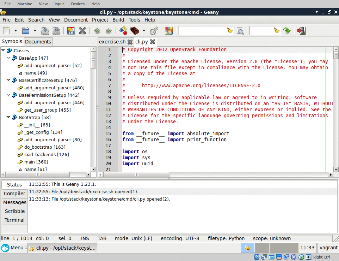Open the color chooser toolbar icon

coord(168,31)
